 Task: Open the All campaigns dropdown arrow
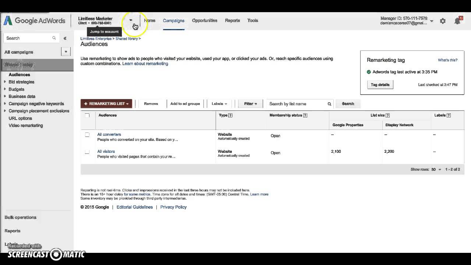click(66, 52)
